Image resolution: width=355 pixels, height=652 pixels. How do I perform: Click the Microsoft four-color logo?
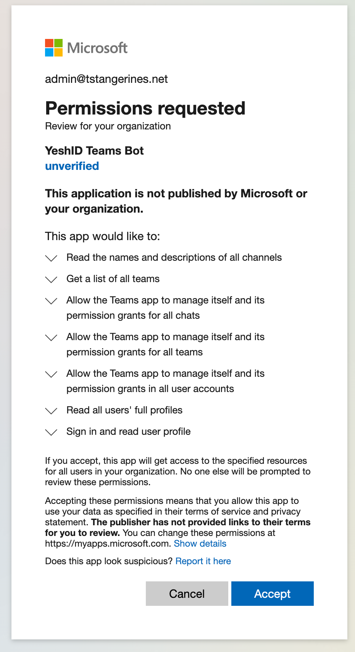[x=54, y=48]
